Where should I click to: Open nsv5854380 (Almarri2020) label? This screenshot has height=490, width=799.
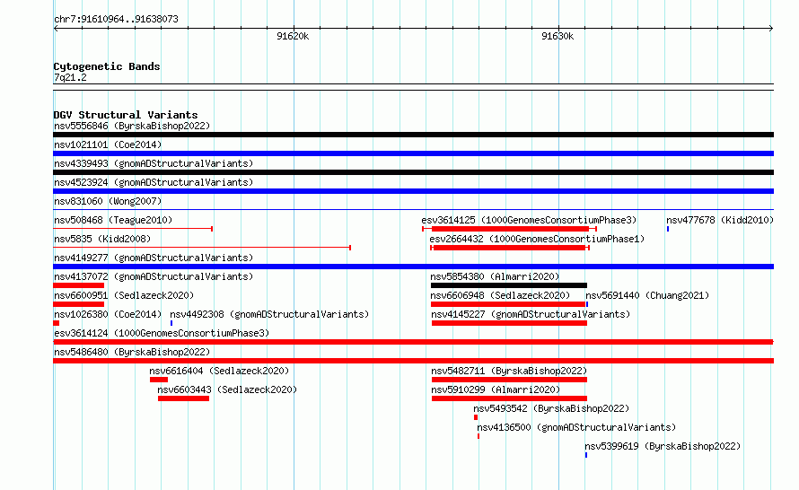click(x=495, y=276)
